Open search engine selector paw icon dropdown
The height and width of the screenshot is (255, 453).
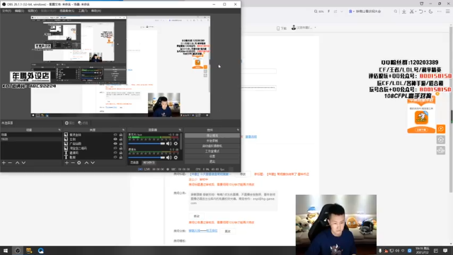[351, 11]
